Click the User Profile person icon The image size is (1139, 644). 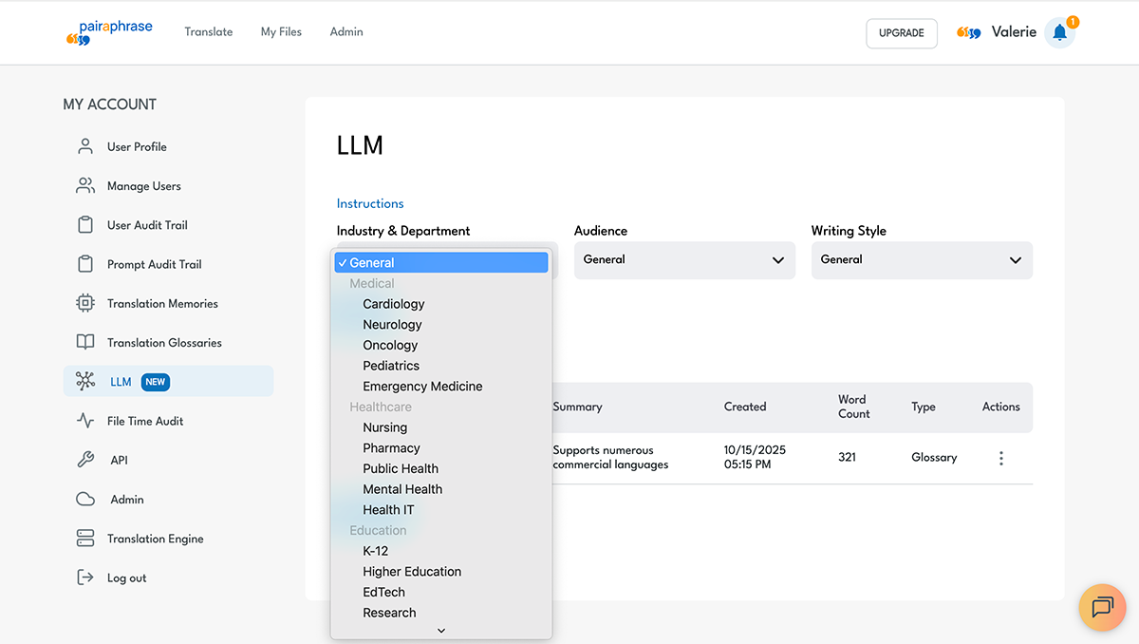click(85, 146)
